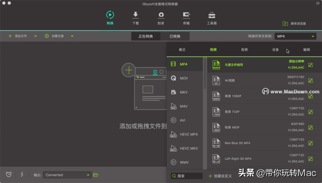Edit settings for the 4K视频 preset
The height and width of the screenshot is (183, 322).
point(310,80)
